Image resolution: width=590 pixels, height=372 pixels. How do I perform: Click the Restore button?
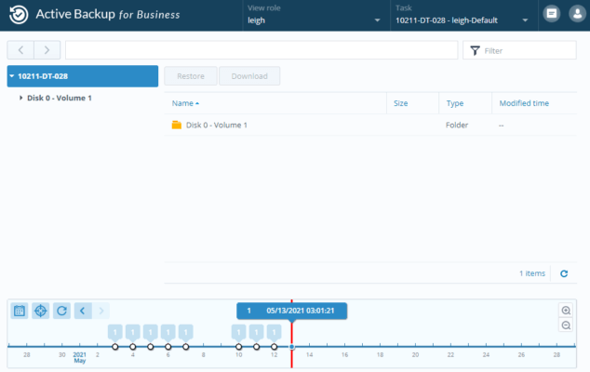191,76
